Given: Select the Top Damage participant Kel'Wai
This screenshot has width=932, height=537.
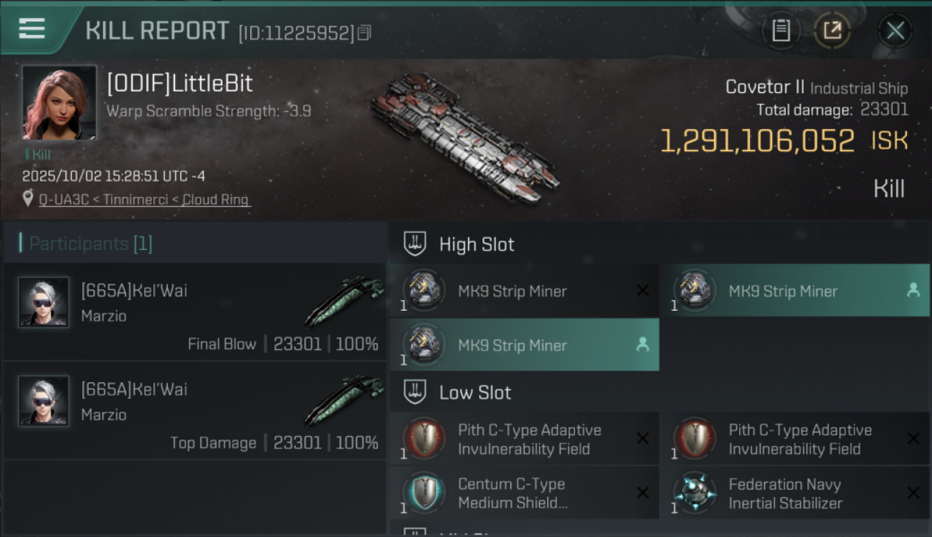Looking at the screenshot, I should coord(195,410).
